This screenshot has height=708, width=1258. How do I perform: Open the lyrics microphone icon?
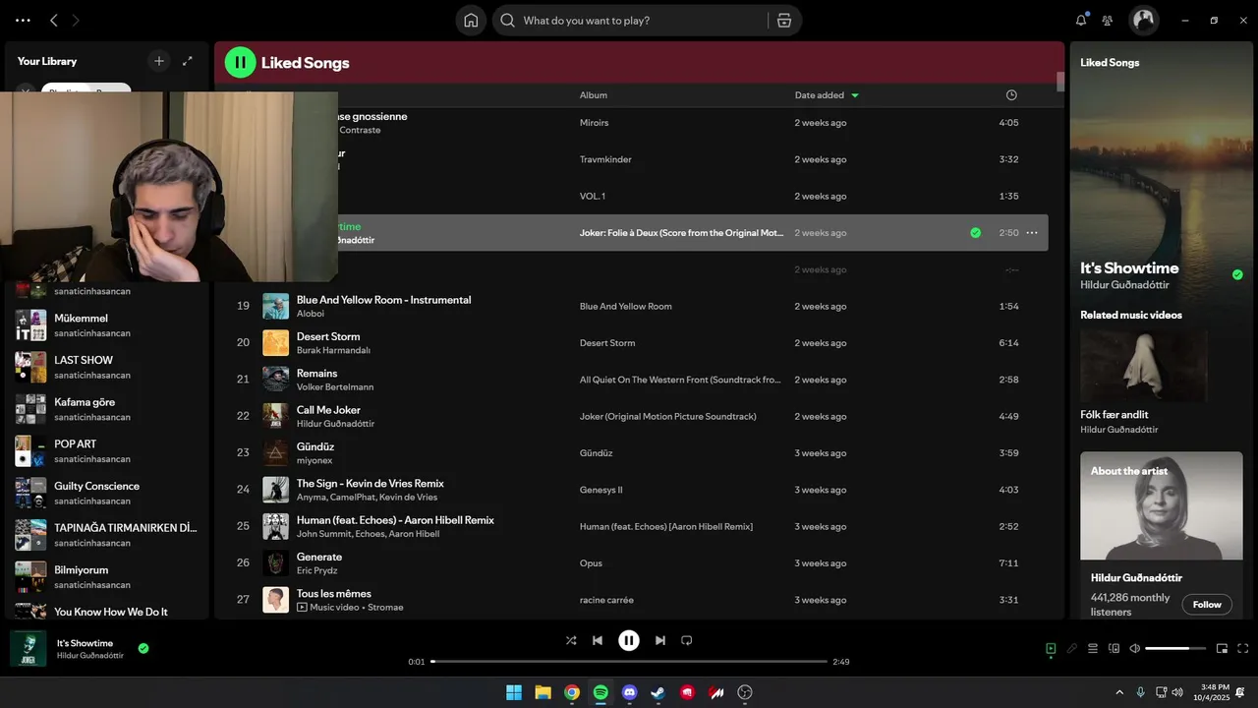[x=1072, y=649]
